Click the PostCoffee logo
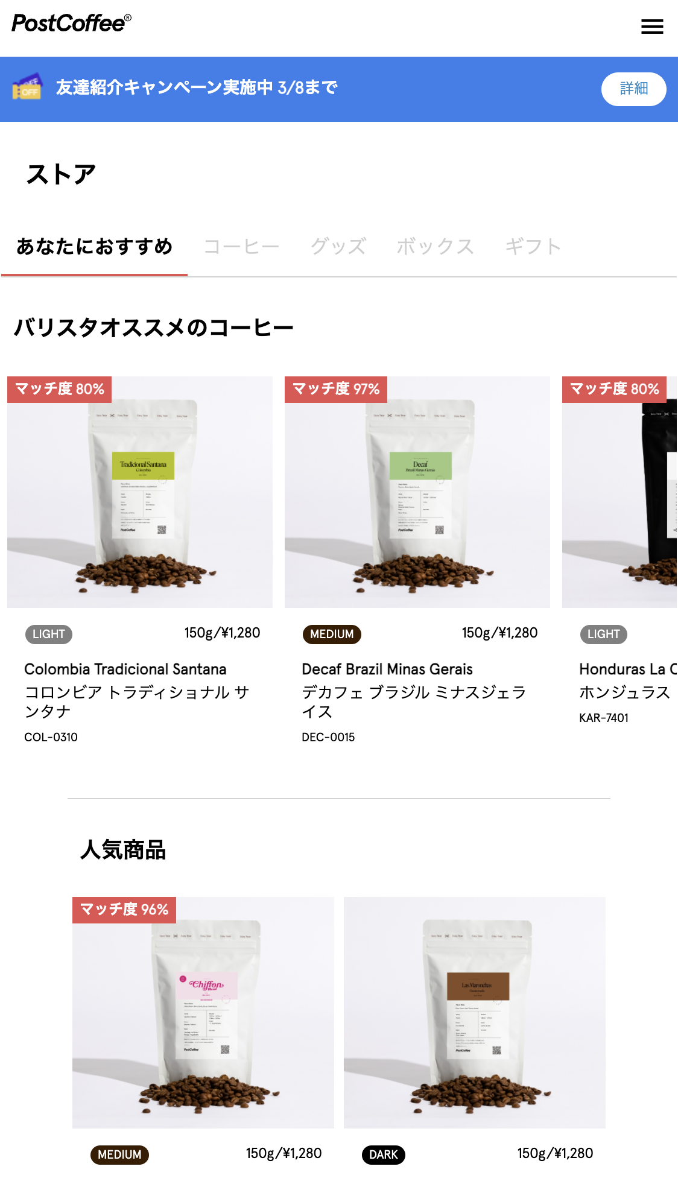Viewport: 678px width, 1181px height. [x=71, y=24]
